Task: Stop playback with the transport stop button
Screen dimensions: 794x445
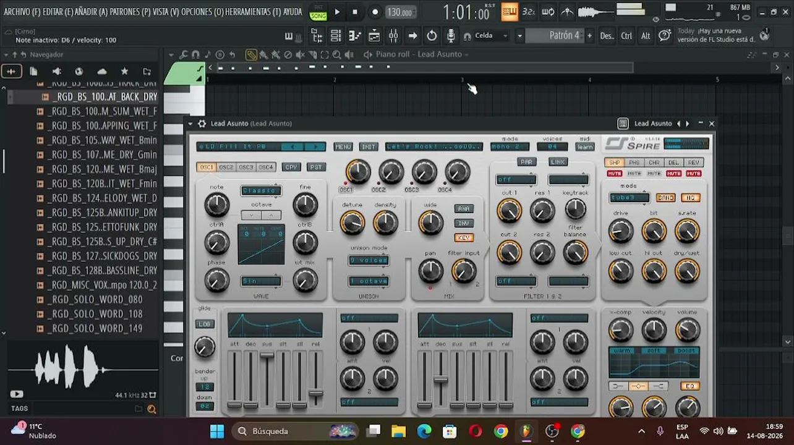Action: tap(355, 12)
